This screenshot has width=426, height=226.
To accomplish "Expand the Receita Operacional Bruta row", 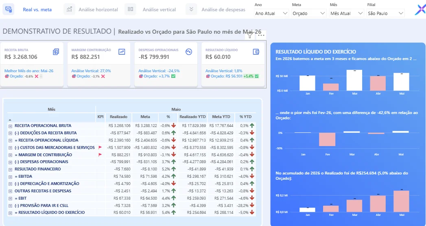I will (10, 126).
